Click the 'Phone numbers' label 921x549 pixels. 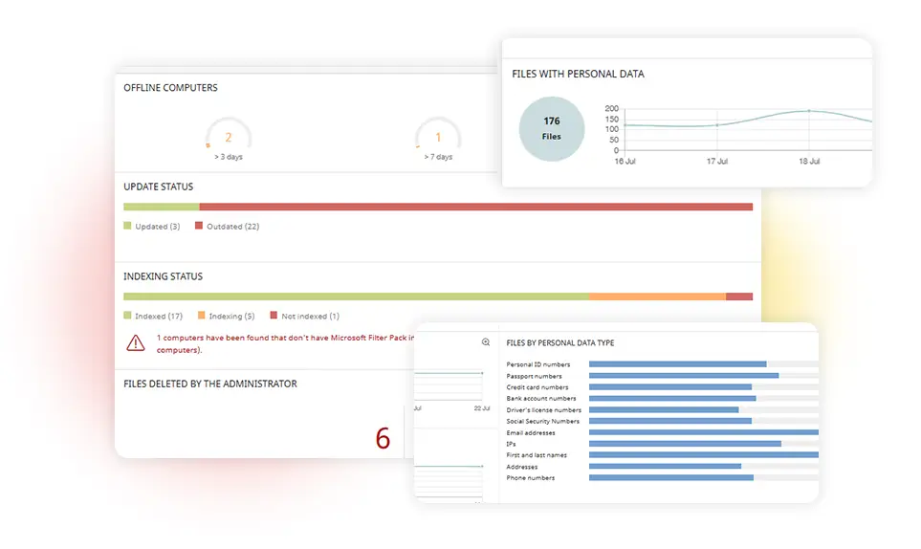[x=531, y=478]
